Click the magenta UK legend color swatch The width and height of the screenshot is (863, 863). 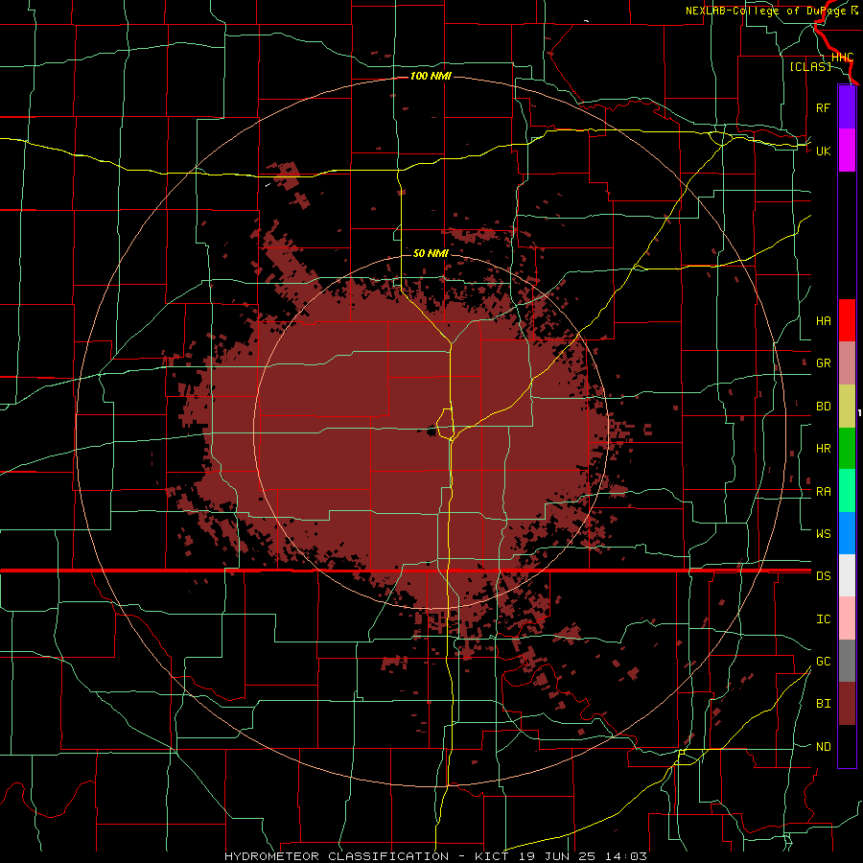pos(847,151)
